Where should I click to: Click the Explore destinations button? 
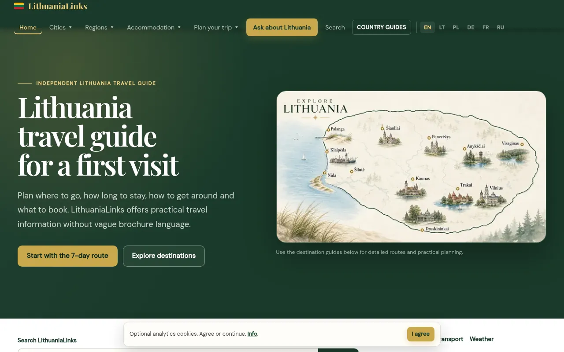tap(164, 256)
